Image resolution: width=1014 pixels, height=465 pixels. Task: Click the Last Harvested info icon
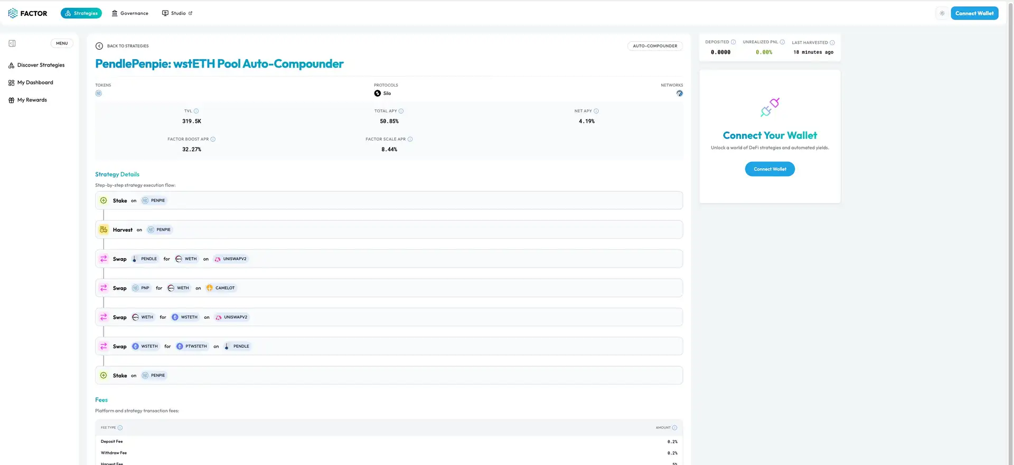[832, 43]
